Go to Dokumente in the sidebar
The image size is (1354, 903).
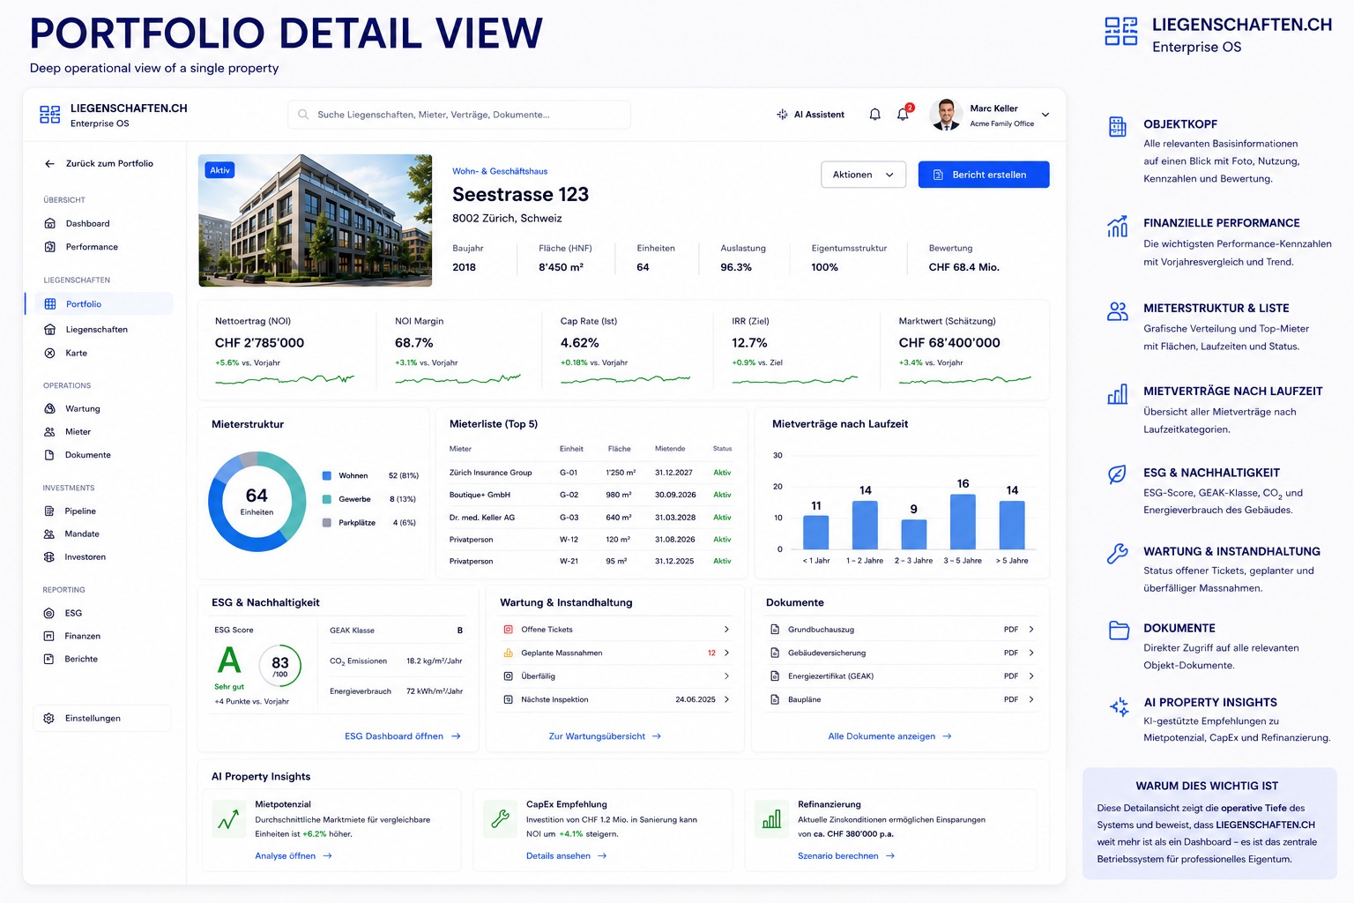88,455
